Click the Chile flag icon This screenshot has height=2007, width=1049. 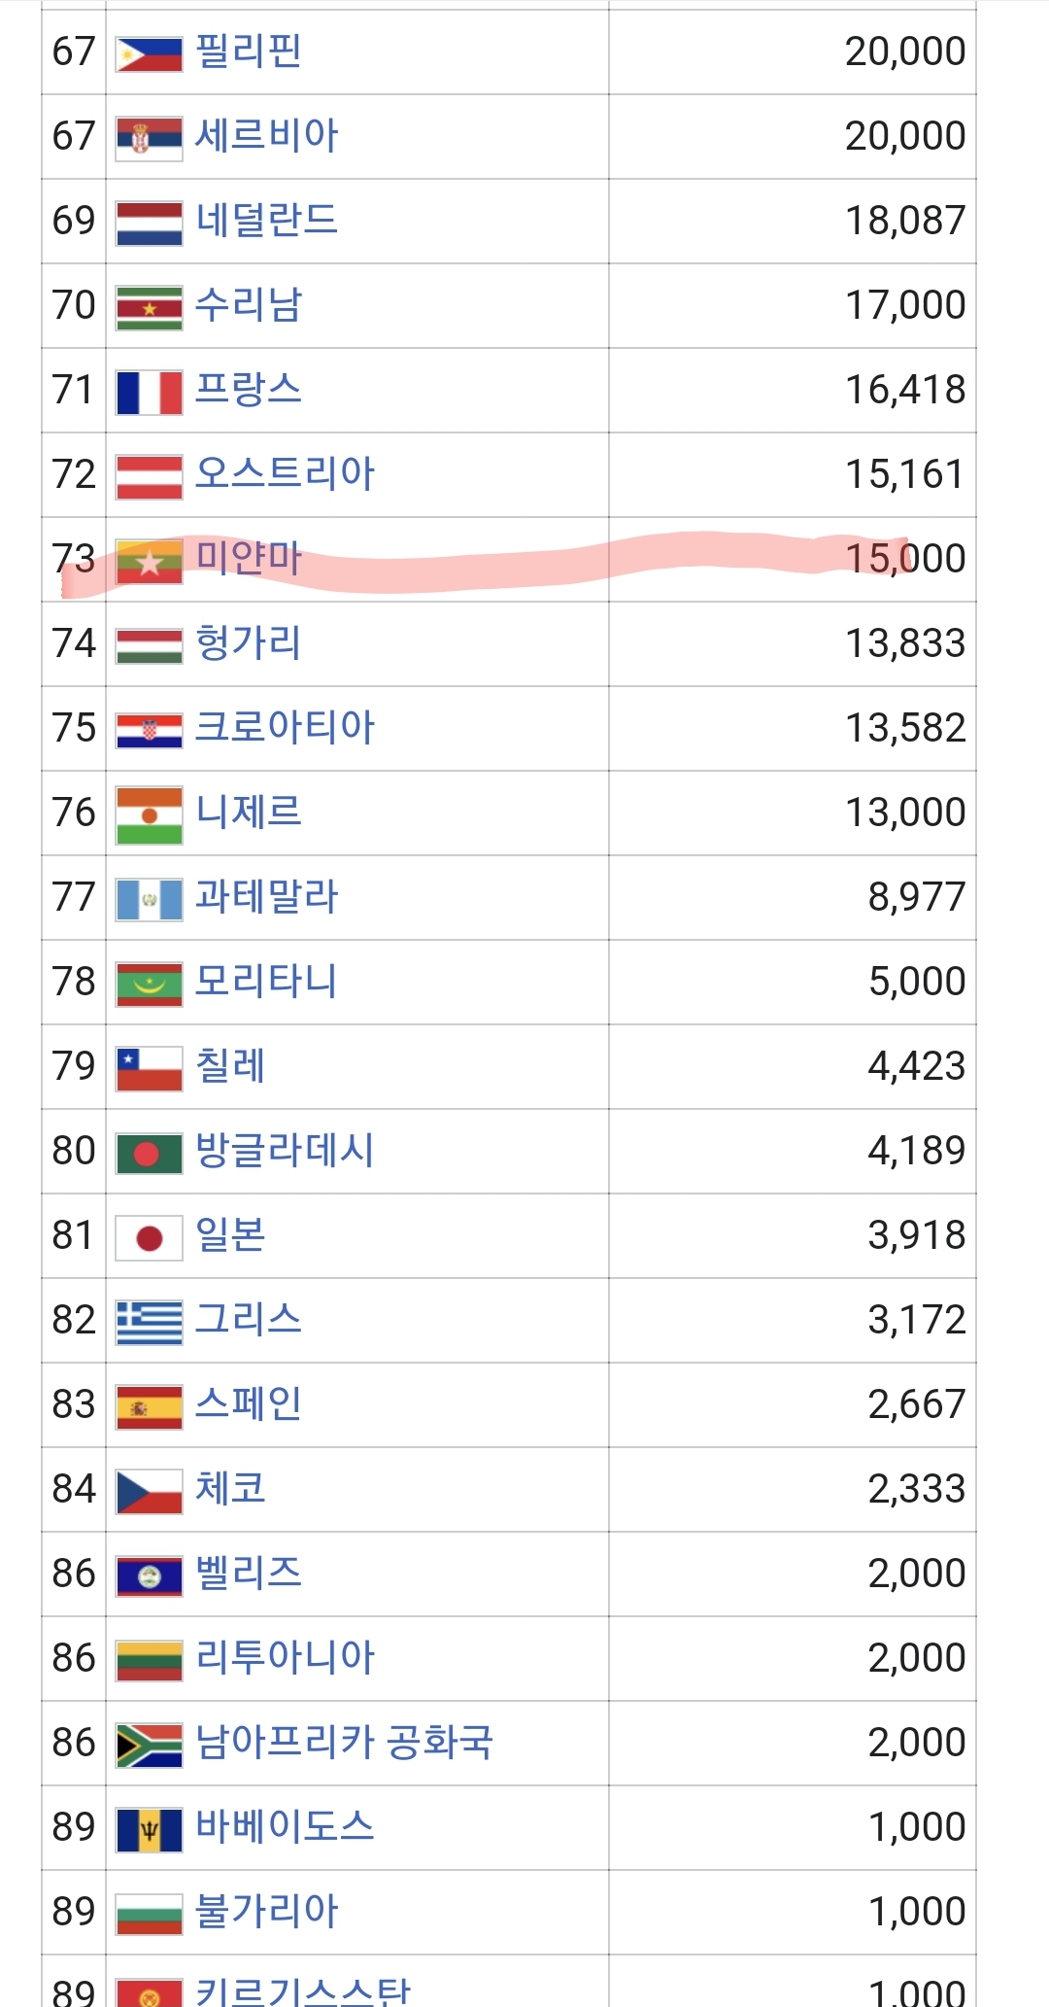(149, 1068)
